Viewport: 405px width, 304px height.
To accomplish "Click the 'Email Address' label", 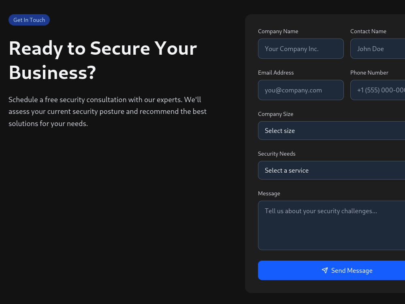I will tap(276, 73).
